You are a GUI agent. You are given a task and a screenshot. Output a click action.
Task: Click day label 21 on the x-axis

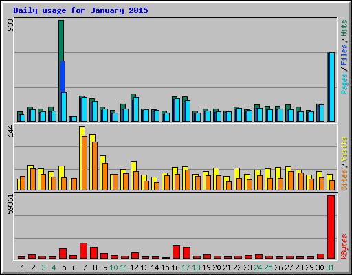click(227, 267)
